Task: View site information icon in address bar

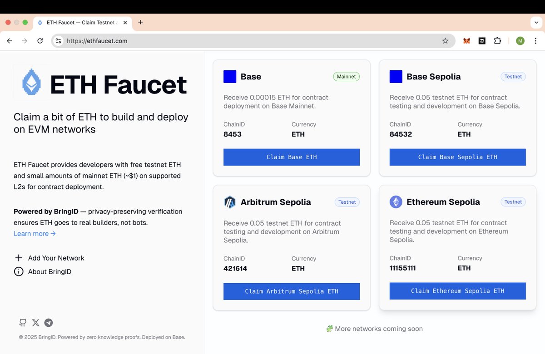Action: click(58, 41)
